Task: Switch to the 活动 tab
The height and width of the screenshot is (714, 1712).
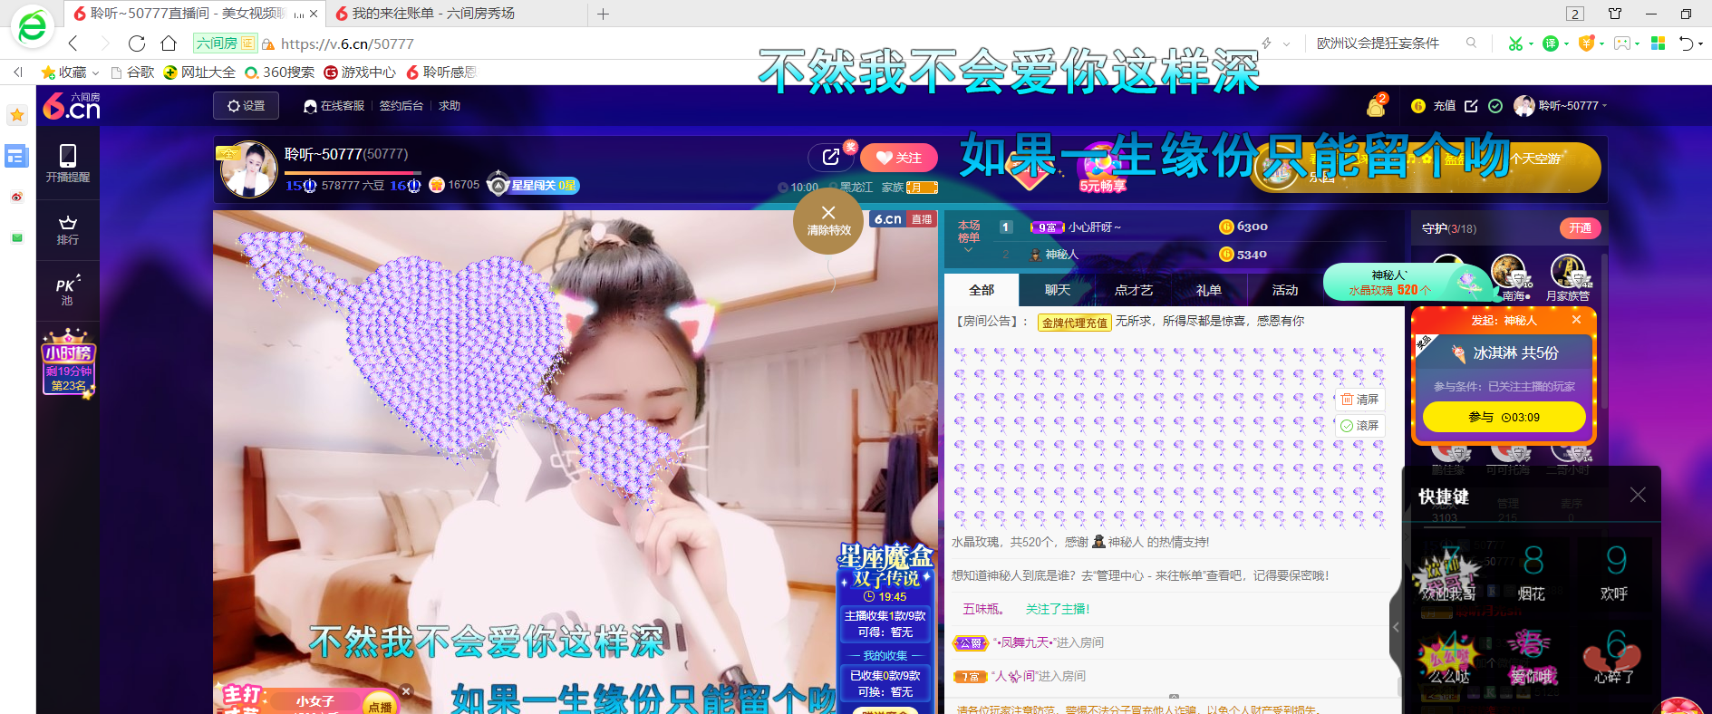Action: click(x=1285, y=290)
